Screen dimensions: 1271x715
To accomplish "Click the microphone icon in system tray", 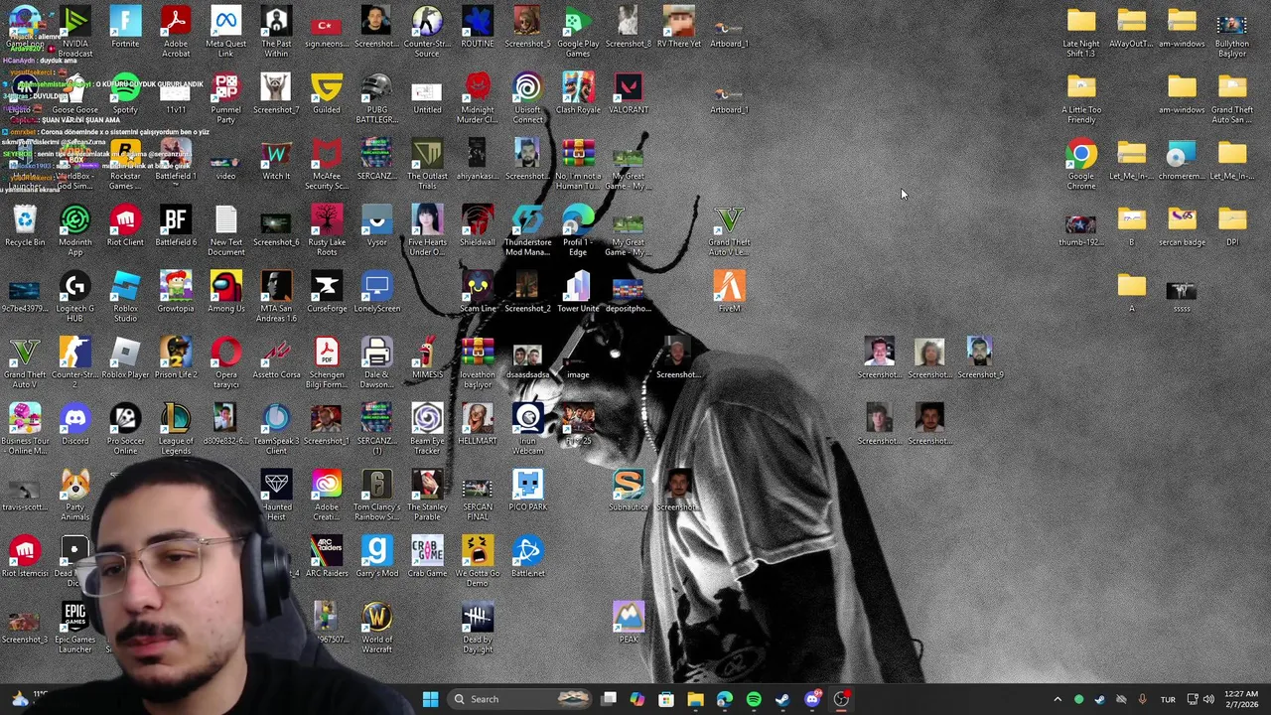I will 1142,699.
